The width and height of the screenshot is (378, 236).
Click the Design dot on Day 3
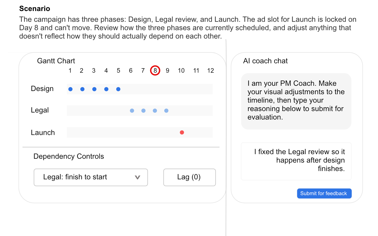click(x=94, y=89)
